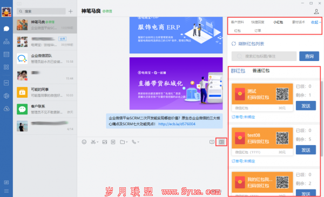Open the Messages chat bubble in left sidebar
The height and width of the screenshot is (197, 324).
(x=6, y=29)
